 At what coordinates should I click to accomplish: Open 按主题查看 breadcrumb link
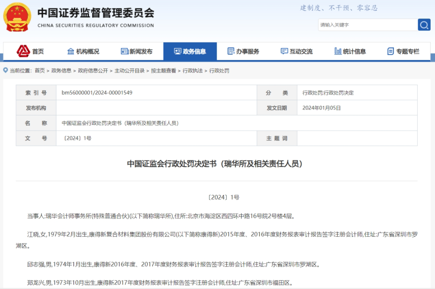pos(164,71)
